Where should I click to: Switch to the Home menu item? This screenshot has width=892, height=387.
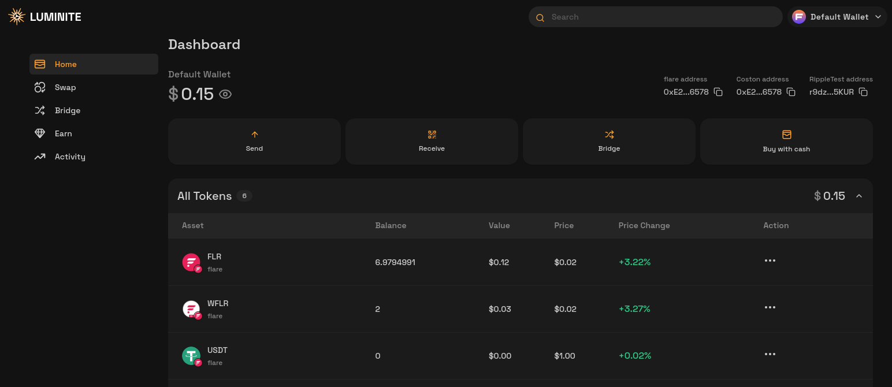coord(65,64)
